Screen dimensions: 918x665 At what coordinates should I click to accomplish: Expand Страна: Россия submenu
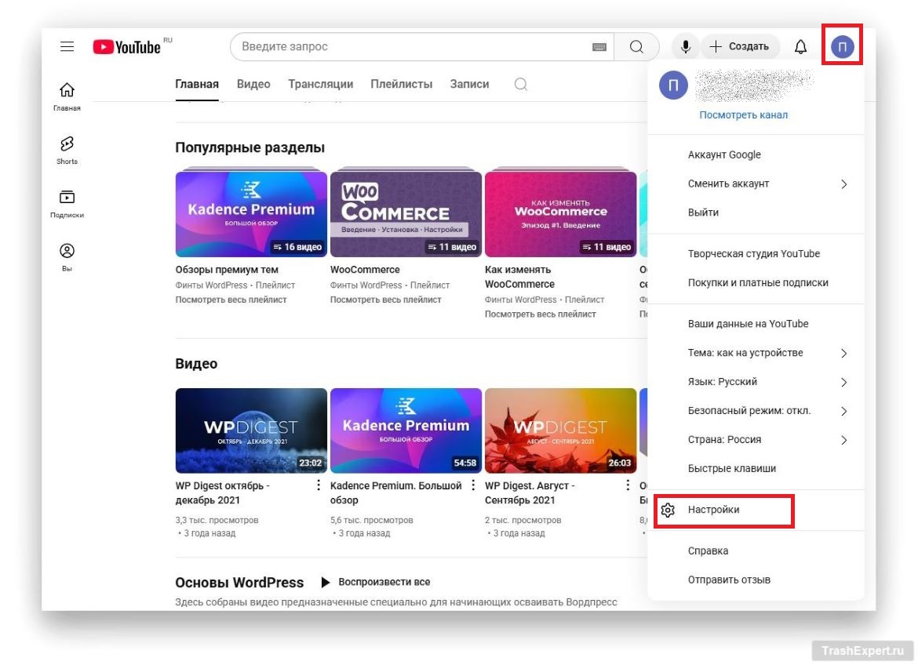coord(843,440)
